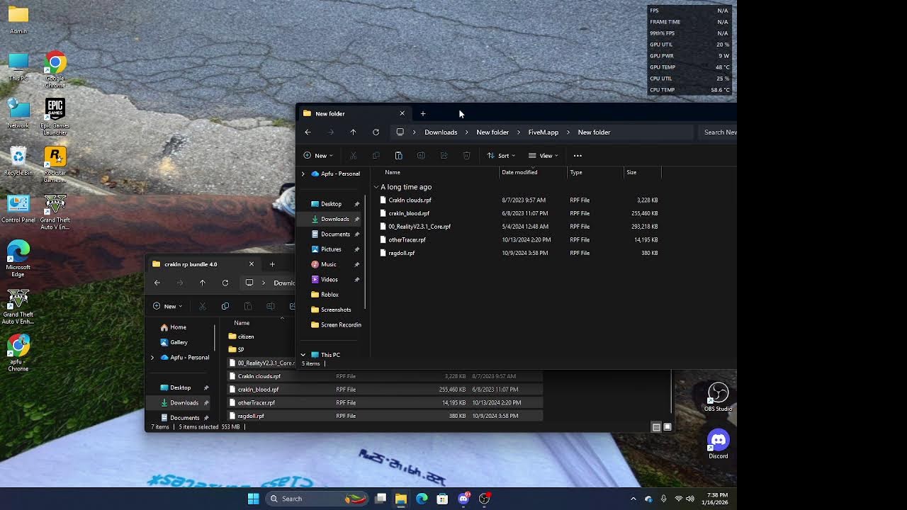Viewport: 907px width, 510px height.
Task: Click the Rename icon in New folder toolbar
Action: (x=421, y=156)
